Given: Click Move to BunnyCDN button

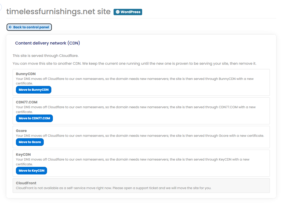Looking at the screenshot, I should coord(34,90).
